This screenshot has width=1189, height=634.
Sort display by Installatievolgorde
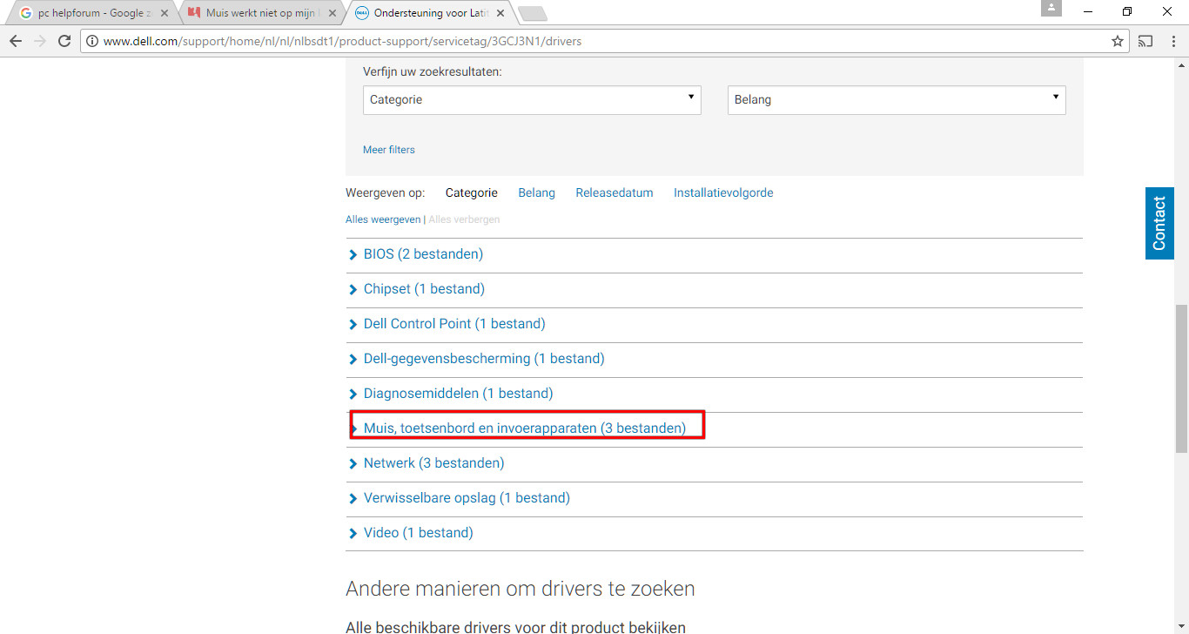pos(723,192)
